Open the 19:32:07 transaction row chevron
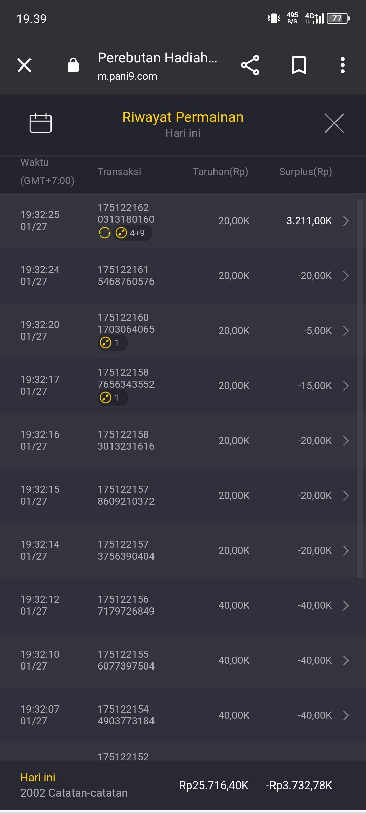The height and width of the screenshot is (814, 366). point(346,715)
